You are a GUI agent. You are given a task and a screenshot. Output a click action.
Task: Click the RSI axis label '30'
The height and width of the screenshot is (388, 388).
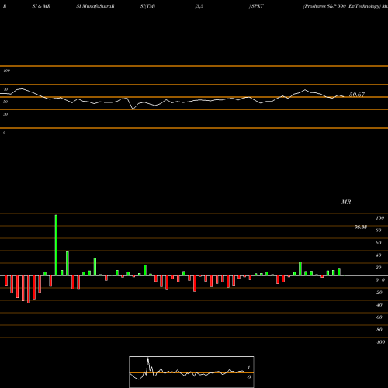[5, 114]
